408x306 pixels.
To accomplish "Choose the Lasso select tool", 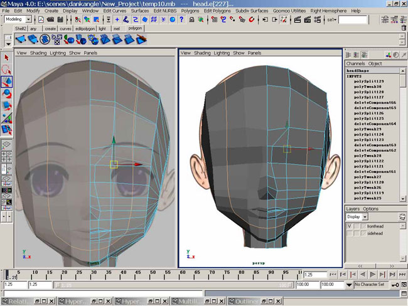I will tap(6, 70).
